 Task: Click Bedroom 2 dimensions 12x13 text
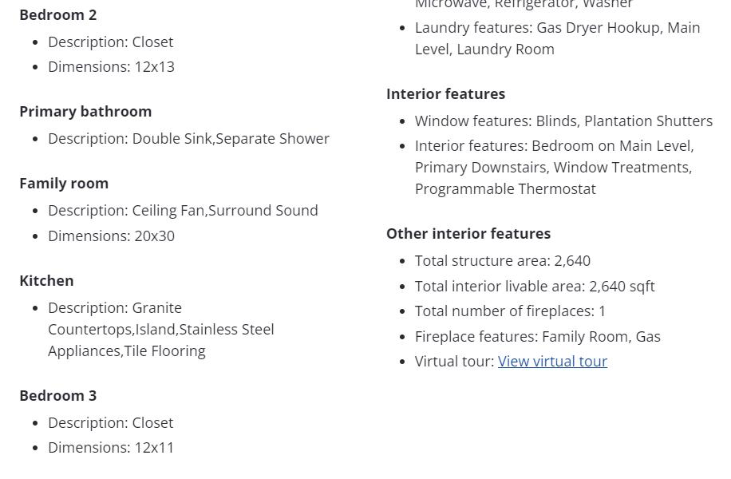pyautogui.click(x=111, y=67)
